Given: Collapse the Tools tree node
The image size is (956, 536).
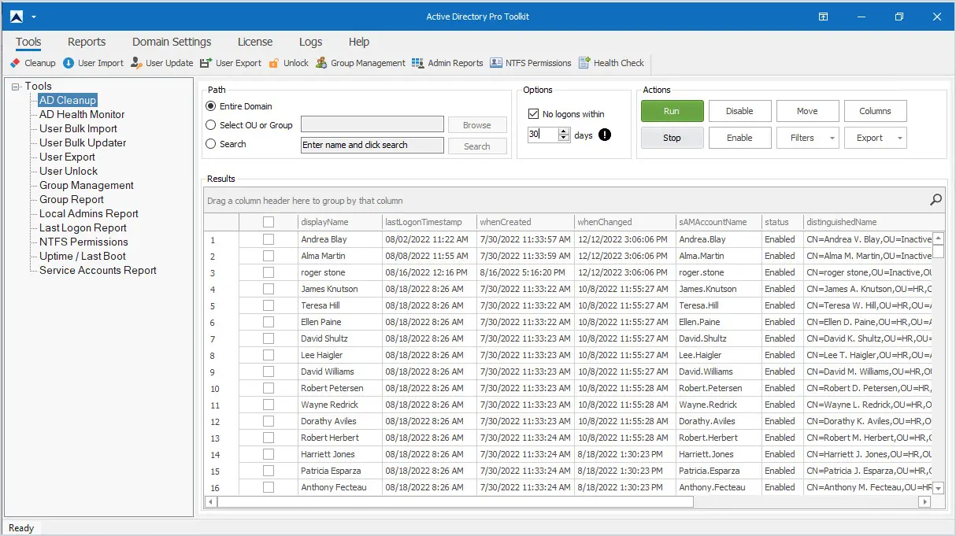Looking at the screenshot, I should click(x=16, y=87).
